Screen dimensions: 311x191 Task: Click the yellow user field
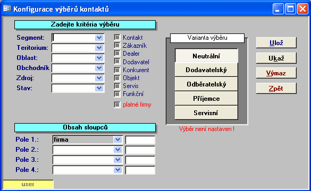(x=28, y=184)
